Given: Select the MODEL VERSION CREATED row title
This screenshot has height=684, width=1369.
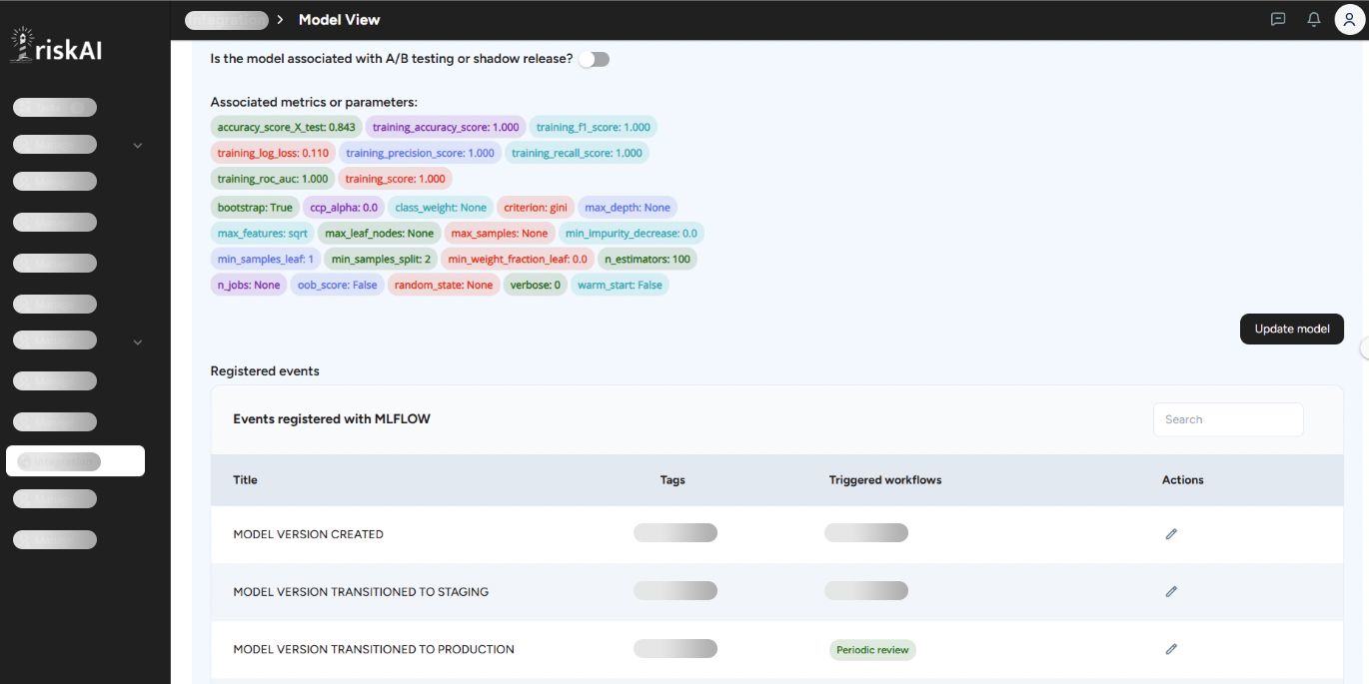Looking at the screenshot, I should coord(308,534).
